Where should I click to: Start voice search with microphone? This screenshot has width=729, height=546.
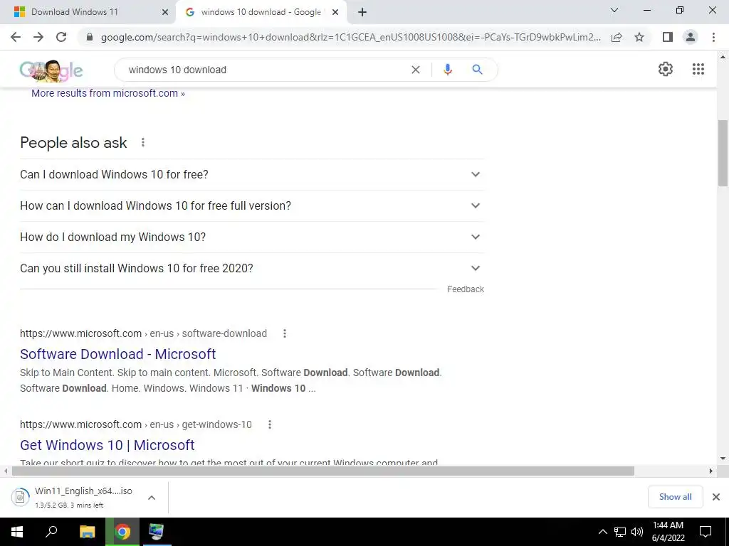(448, 70)
